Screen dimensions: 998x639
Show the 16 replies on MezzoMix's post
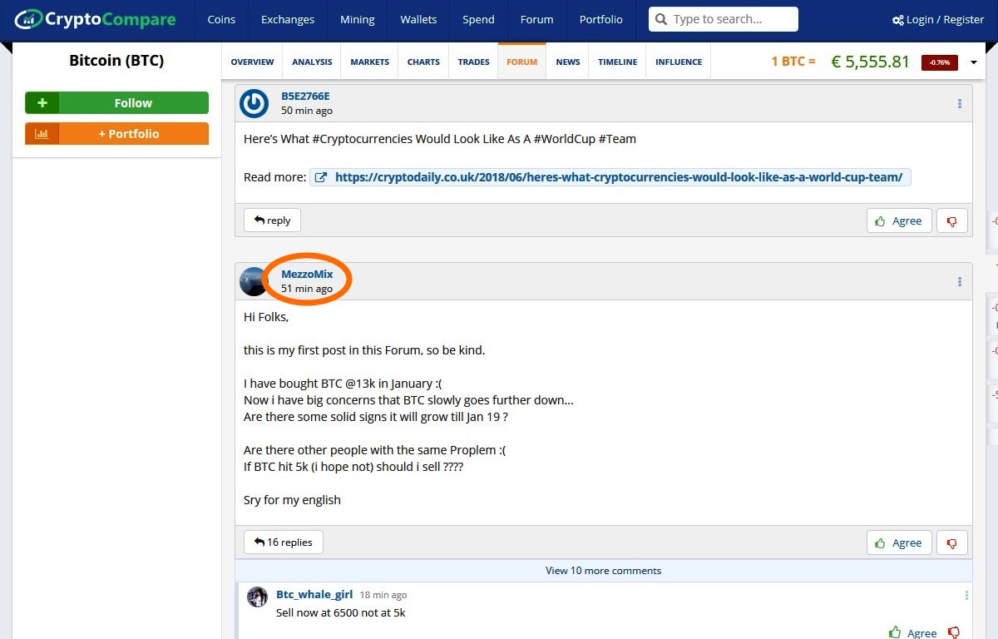[284, 542]
